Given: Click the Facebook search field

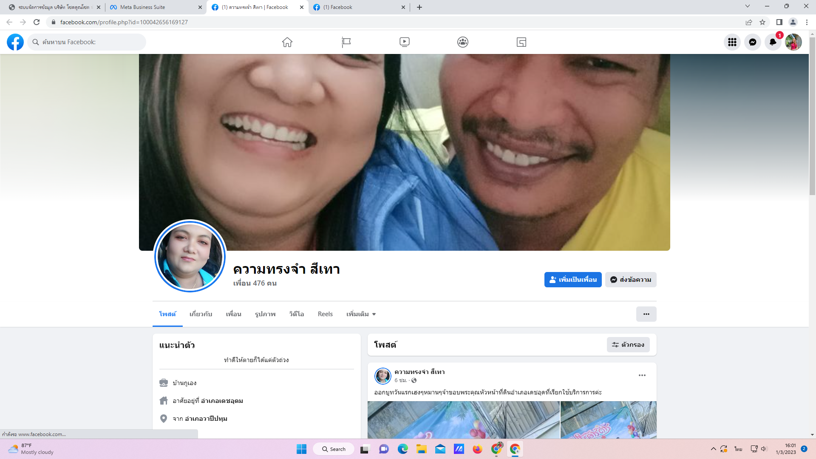Looking at the screenshot, I should point(87,42).
